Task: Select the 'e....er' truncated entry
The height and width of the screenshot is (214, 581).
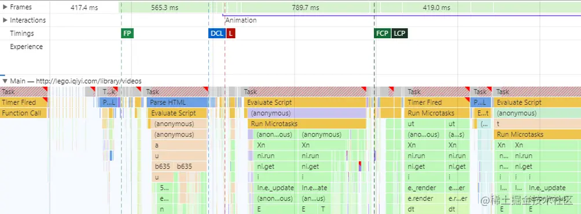Action: point(458,188)
